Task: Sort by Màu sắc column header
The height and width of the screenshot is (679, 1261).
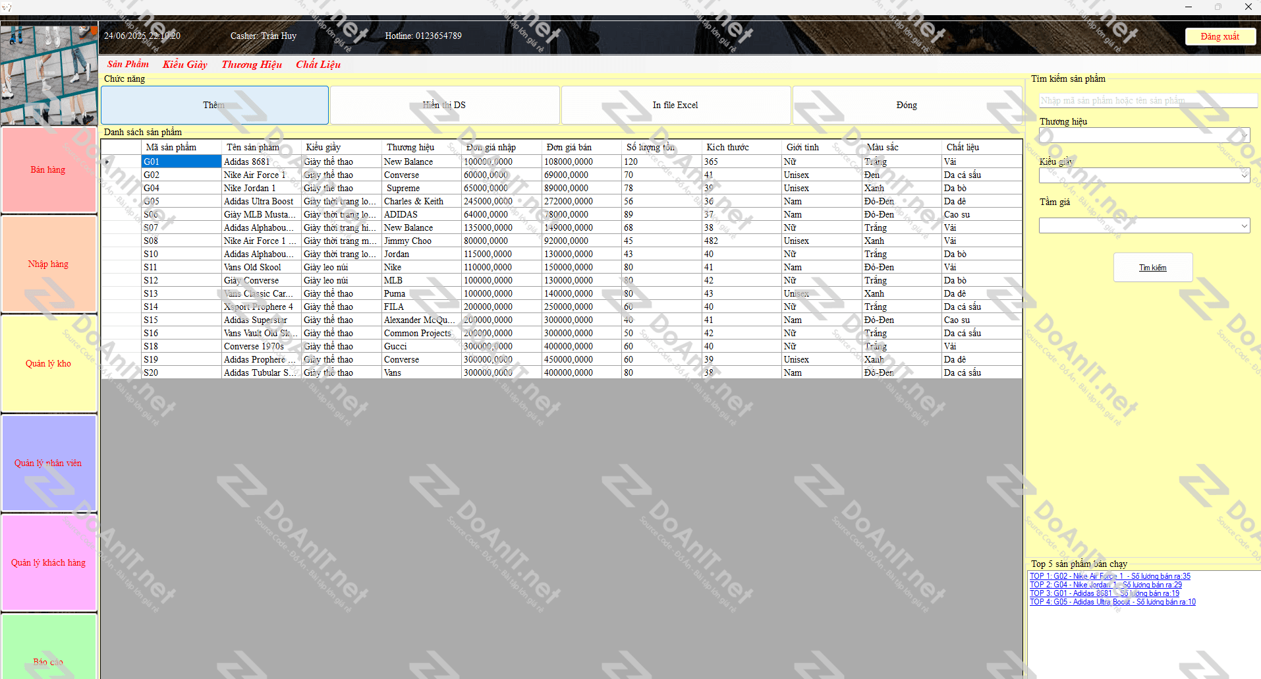Action: point(902,147)
